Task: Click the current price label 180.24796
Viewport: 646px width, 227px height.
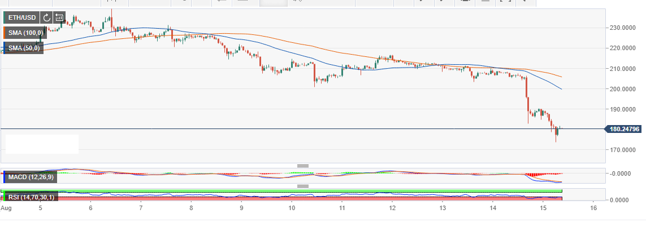Action: (x=626, y=129)
